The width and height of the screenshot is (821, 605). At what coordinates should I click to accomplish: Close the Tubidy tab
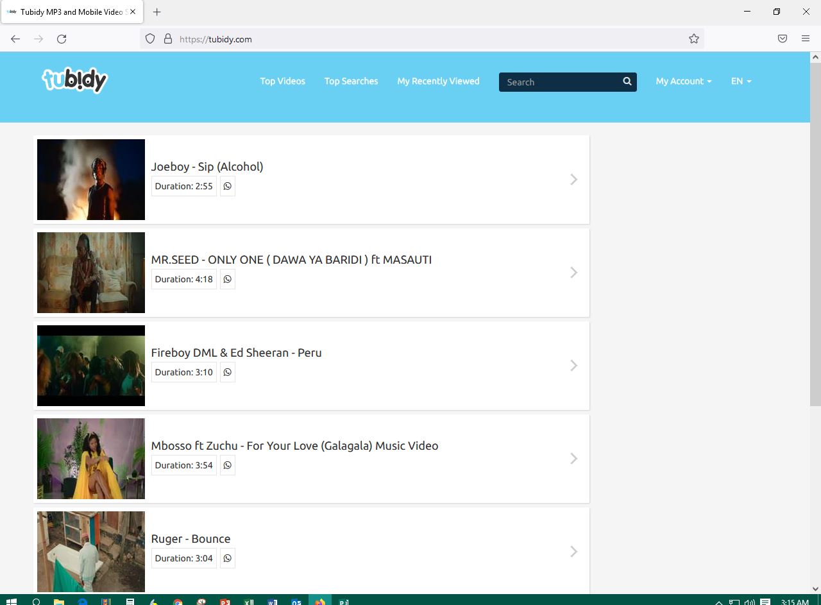click(133, 12)
